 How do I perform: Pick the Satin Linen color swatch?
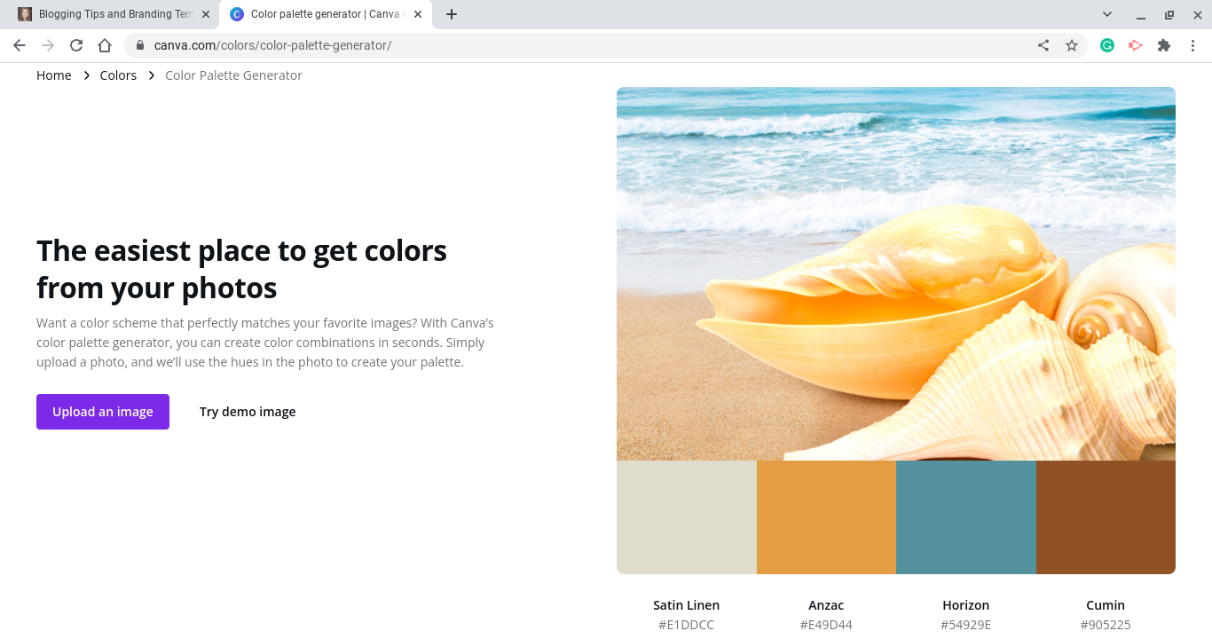(x=687, y=517)
